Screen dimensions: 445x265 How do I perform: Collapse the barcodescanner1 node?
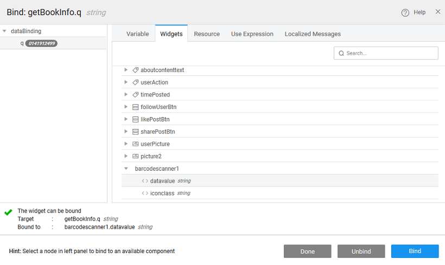126,169
